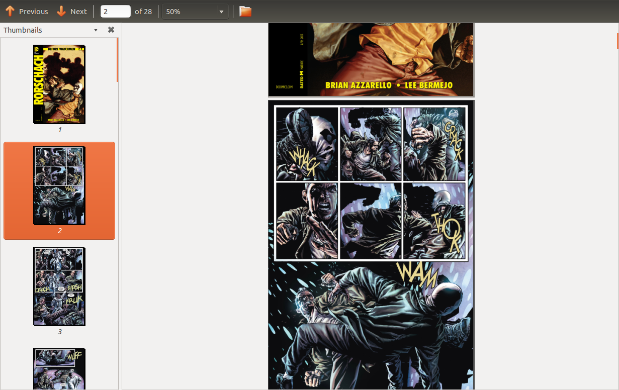Image resolution: width=619 pixels, height=390 pixels.
Task: Click the page number input showing 2
Action: (x=115, y=11)
